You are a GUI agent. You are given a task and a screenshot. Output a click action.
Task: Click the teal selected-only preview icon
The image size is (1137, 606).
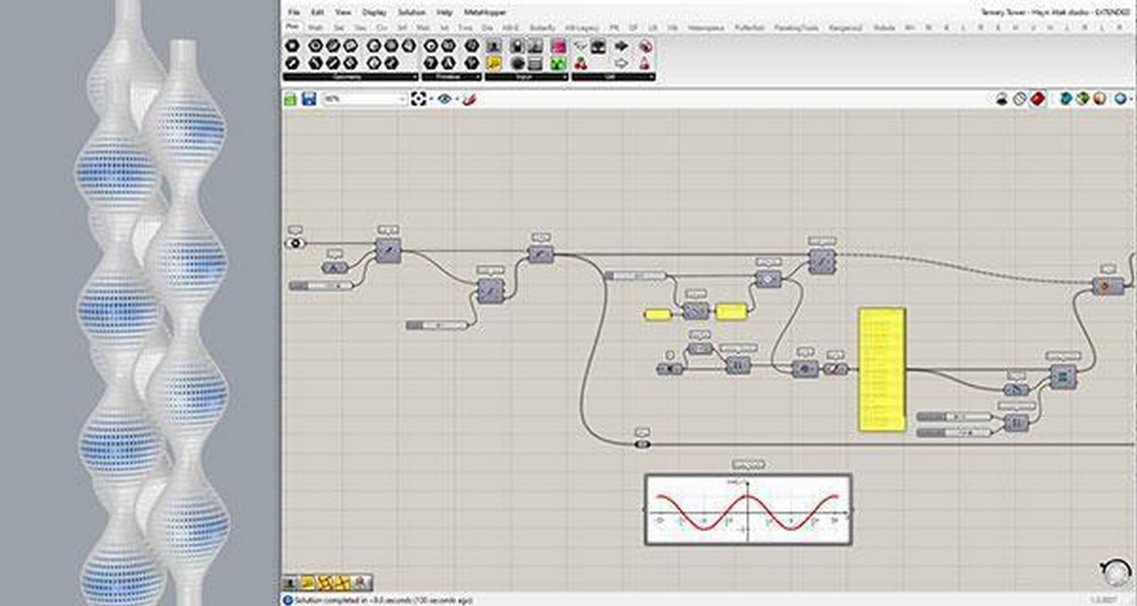click(x=1065, y=98)
